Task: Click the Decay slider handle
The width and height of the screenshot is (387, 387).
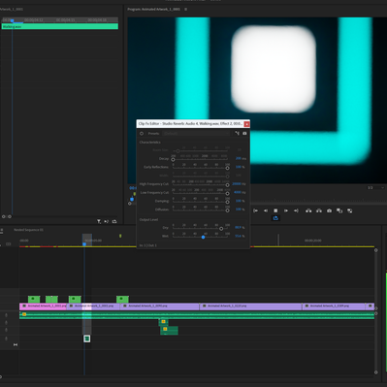Action: 173,159
